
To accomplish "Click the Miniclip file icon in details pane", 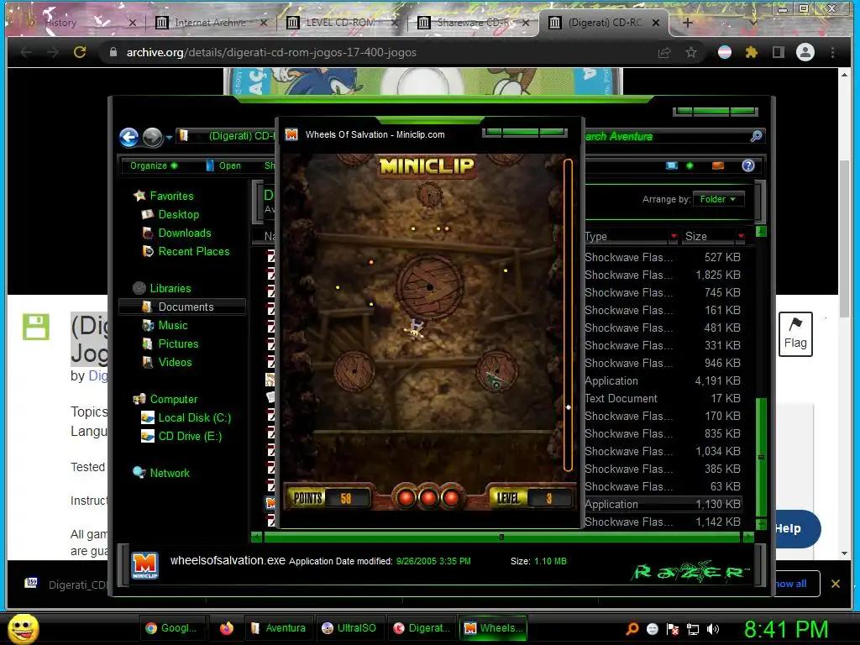I will point(144,565).
